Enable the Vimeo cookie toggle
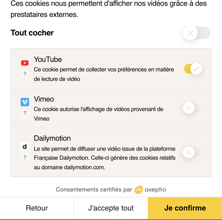The height and width of the screenshot is (220, 222). click(x=192, y=108)
